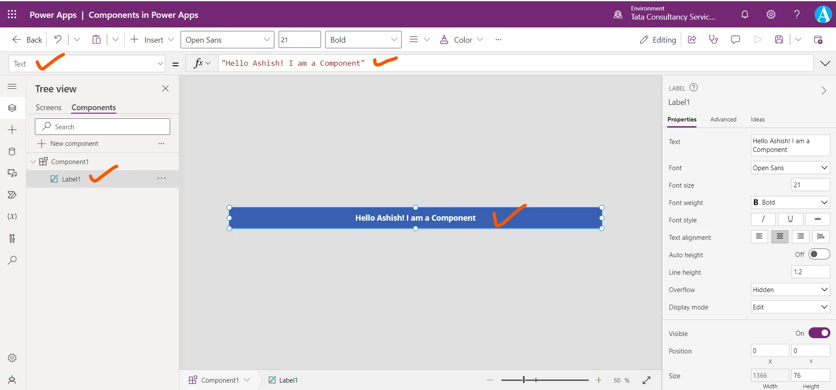Open the fx formula options
836x390 pixels.
tap(202, 63)
